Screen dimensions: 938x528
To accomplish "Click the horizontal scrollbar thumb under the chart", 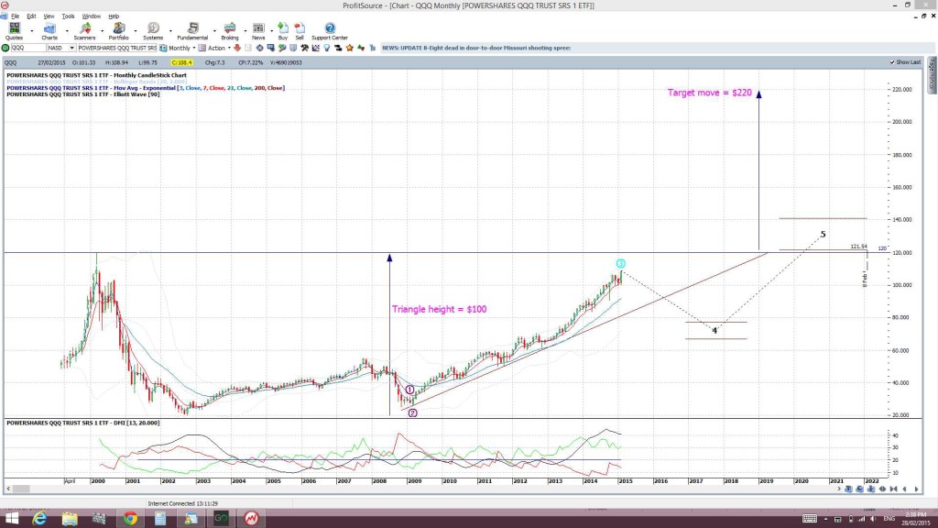I will [22, 489].
